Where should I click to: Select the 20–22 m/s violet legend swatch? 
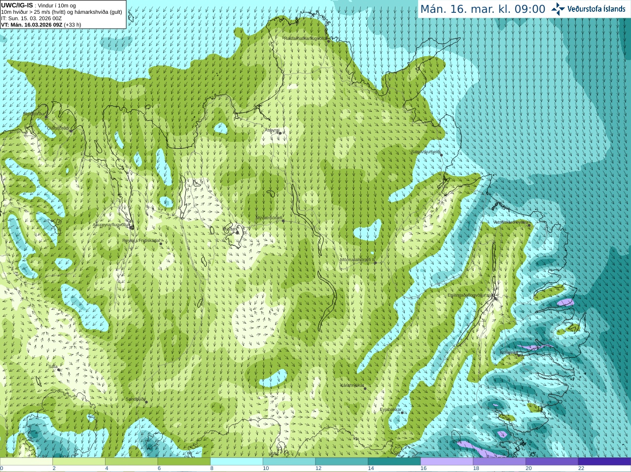click(552, 462)
